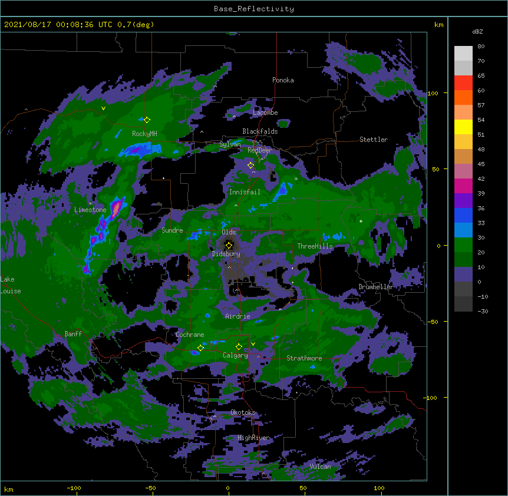
Task: Click the yellow diamond marker below RedDeer
Action: tap(250, 165)
